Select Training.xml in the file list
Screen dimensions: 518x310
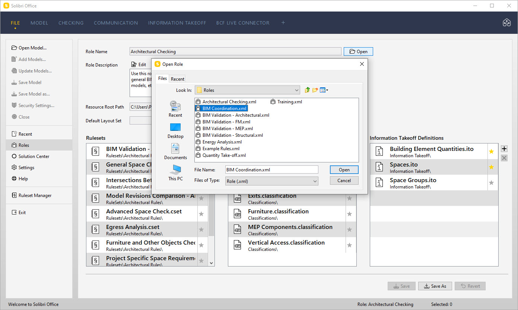[286, 101]
